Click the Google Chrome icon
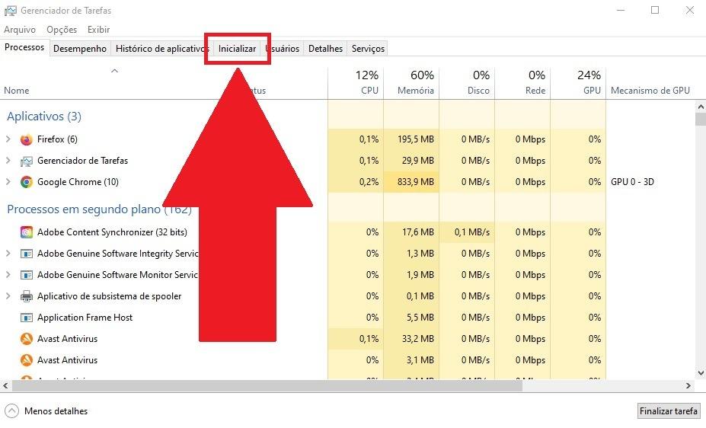This screenshot has height=428, width=706. [x=27, y=182]
